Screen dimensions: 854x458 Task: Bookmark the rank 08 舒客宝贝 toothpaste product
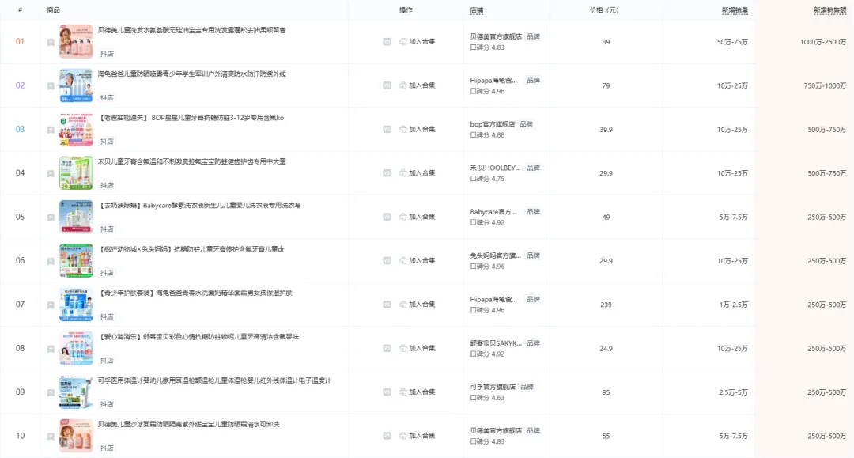coord(51,349)
